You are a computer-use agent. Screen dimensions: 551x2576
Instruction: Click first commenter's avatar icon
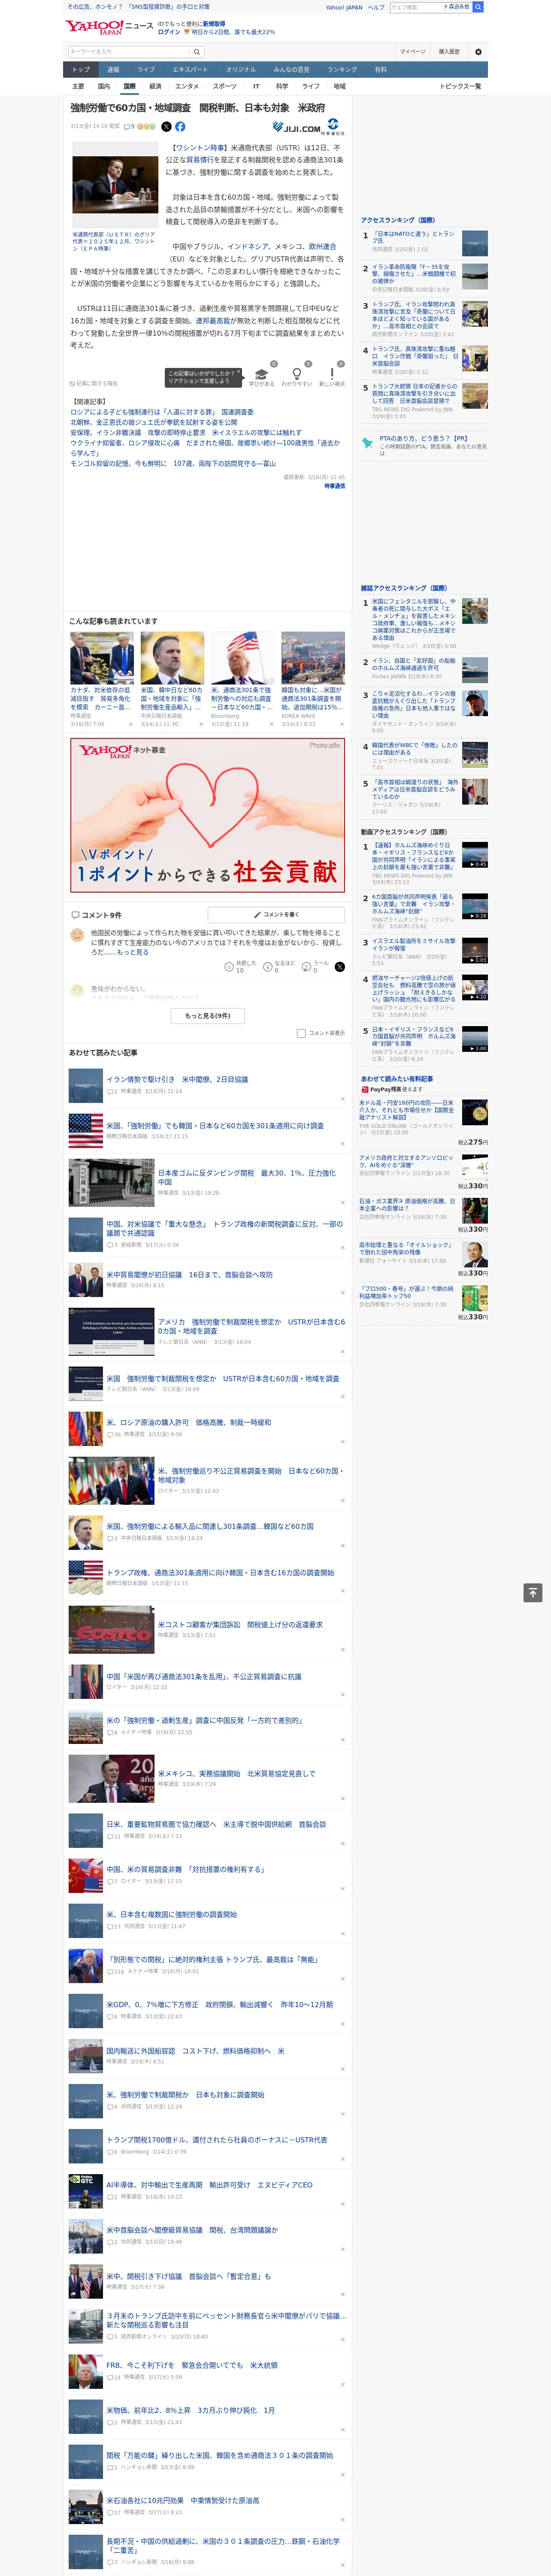coord(77,935)
